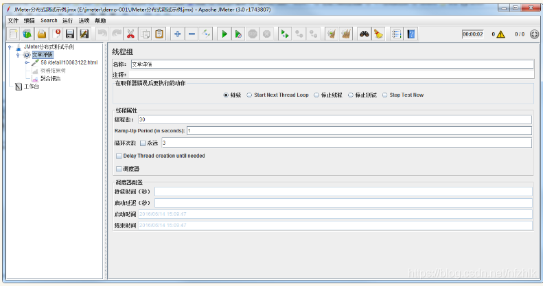
Task: Open the 文件 menu
Action: 13,21
